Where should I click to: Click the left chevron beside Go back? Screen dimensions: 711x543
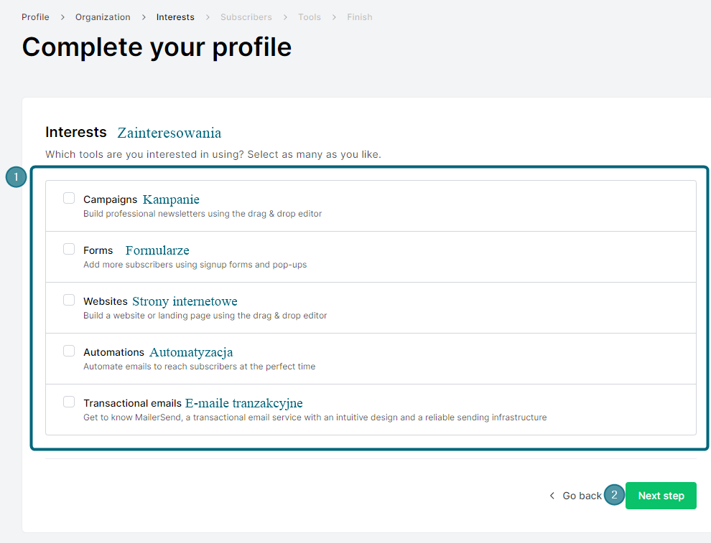[x=552, y=496]
